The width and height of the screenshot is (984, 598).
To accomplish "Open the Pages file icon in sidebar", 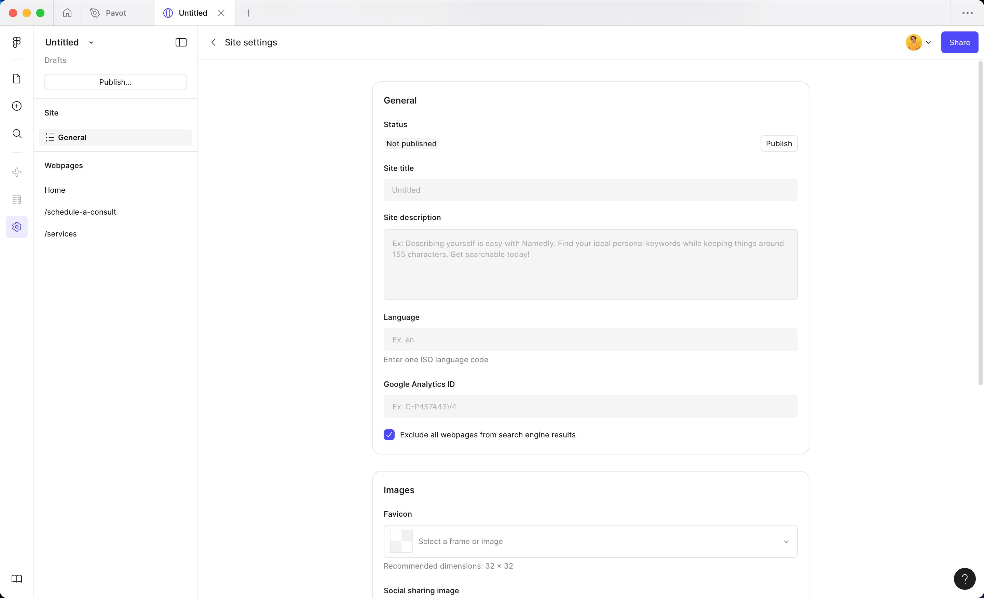I will [16, 79].
